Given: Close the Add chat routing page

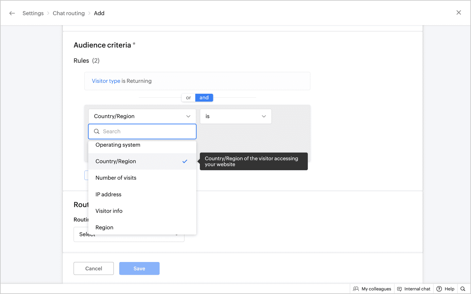Looking at the screenshot, I should point(459,13).
